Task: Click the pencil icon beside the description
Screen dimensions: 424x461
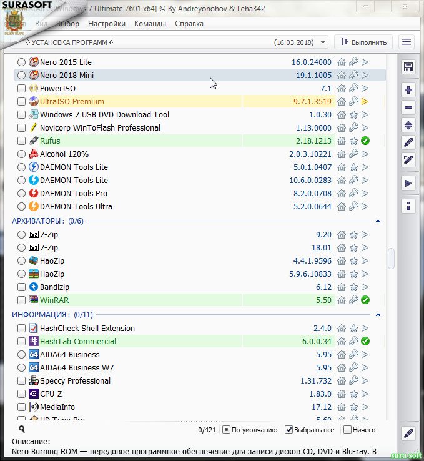Action: coord(408,434)
